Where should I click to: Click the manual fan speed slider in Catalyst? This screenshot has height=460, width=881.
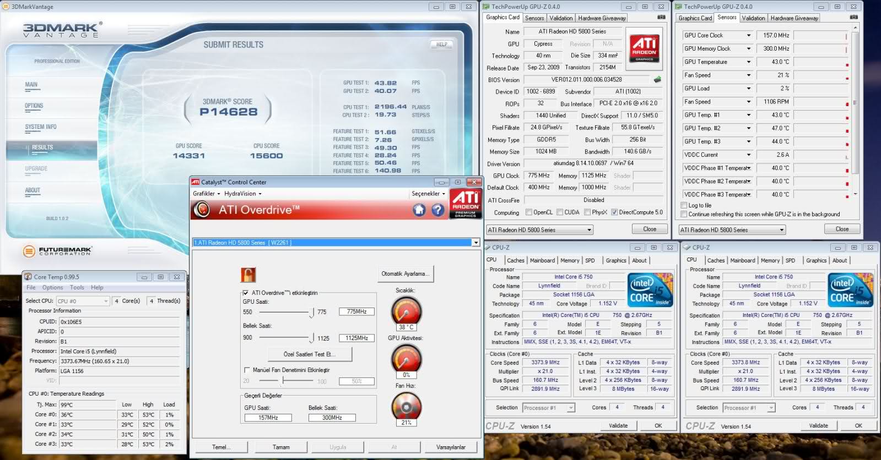(x=284, y=381)
